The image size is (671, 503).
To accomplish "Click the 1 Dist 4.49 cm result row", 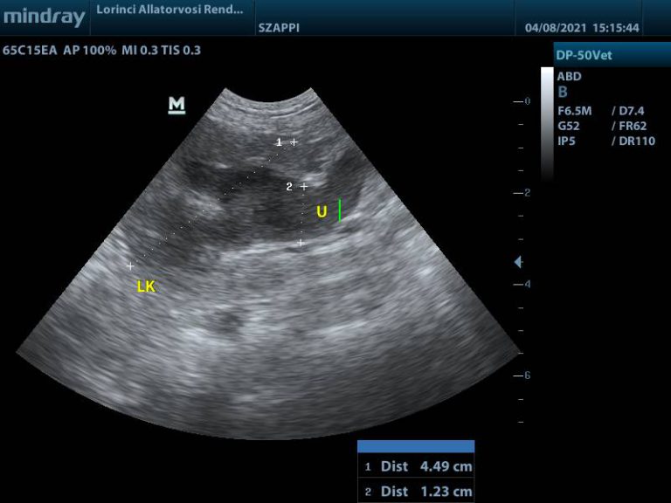I will [x=417, y=466].
